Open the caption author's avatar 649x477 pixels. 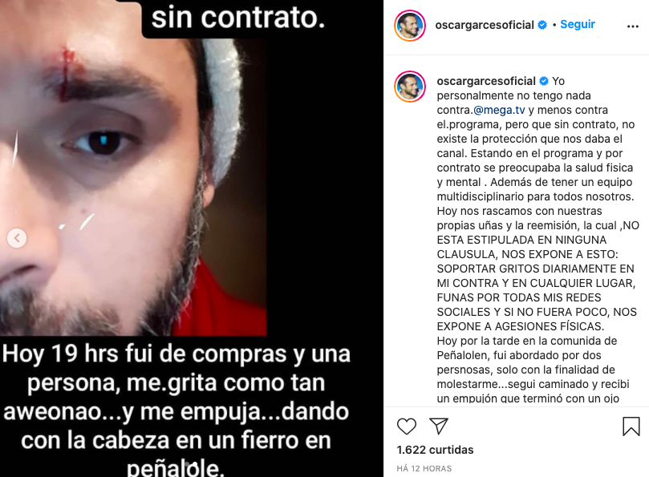pos(410,86)
